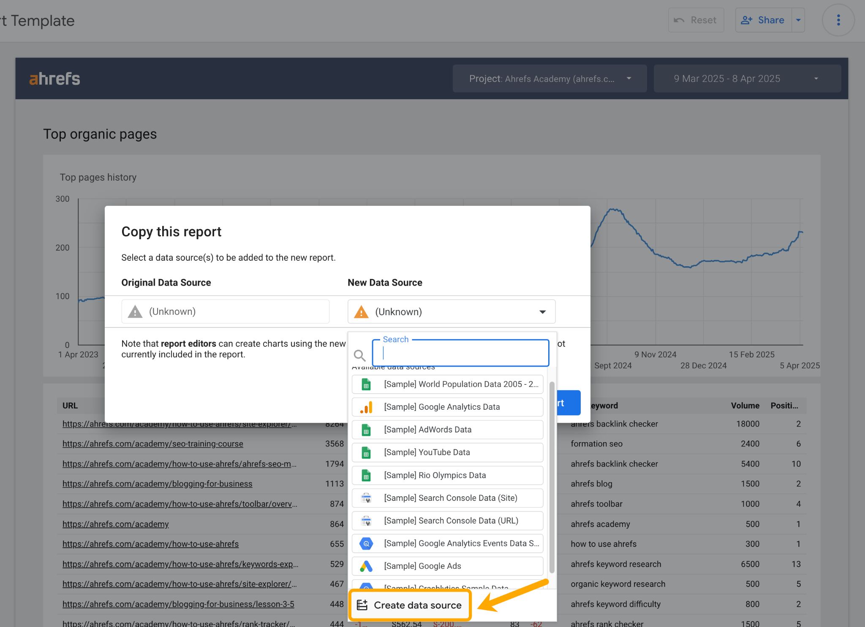Image resolution: width=865 pixels, height=627 pixels.
Task: Click the Google Analytics Events Data icon
Action: point(366,543)
